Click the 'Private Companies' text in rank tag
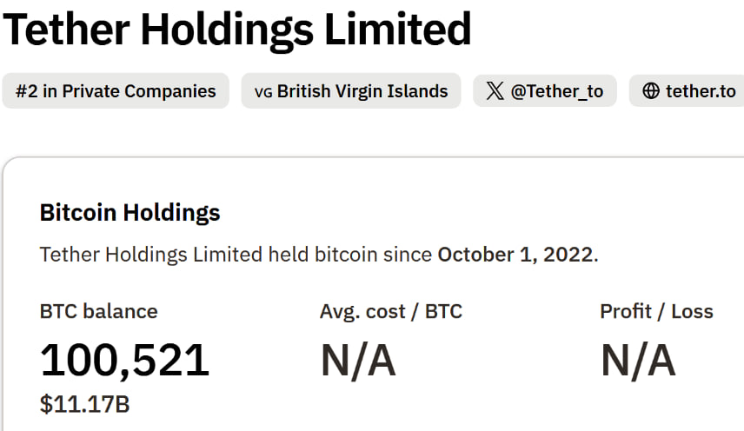744x431 pixels. pos(139,91)
